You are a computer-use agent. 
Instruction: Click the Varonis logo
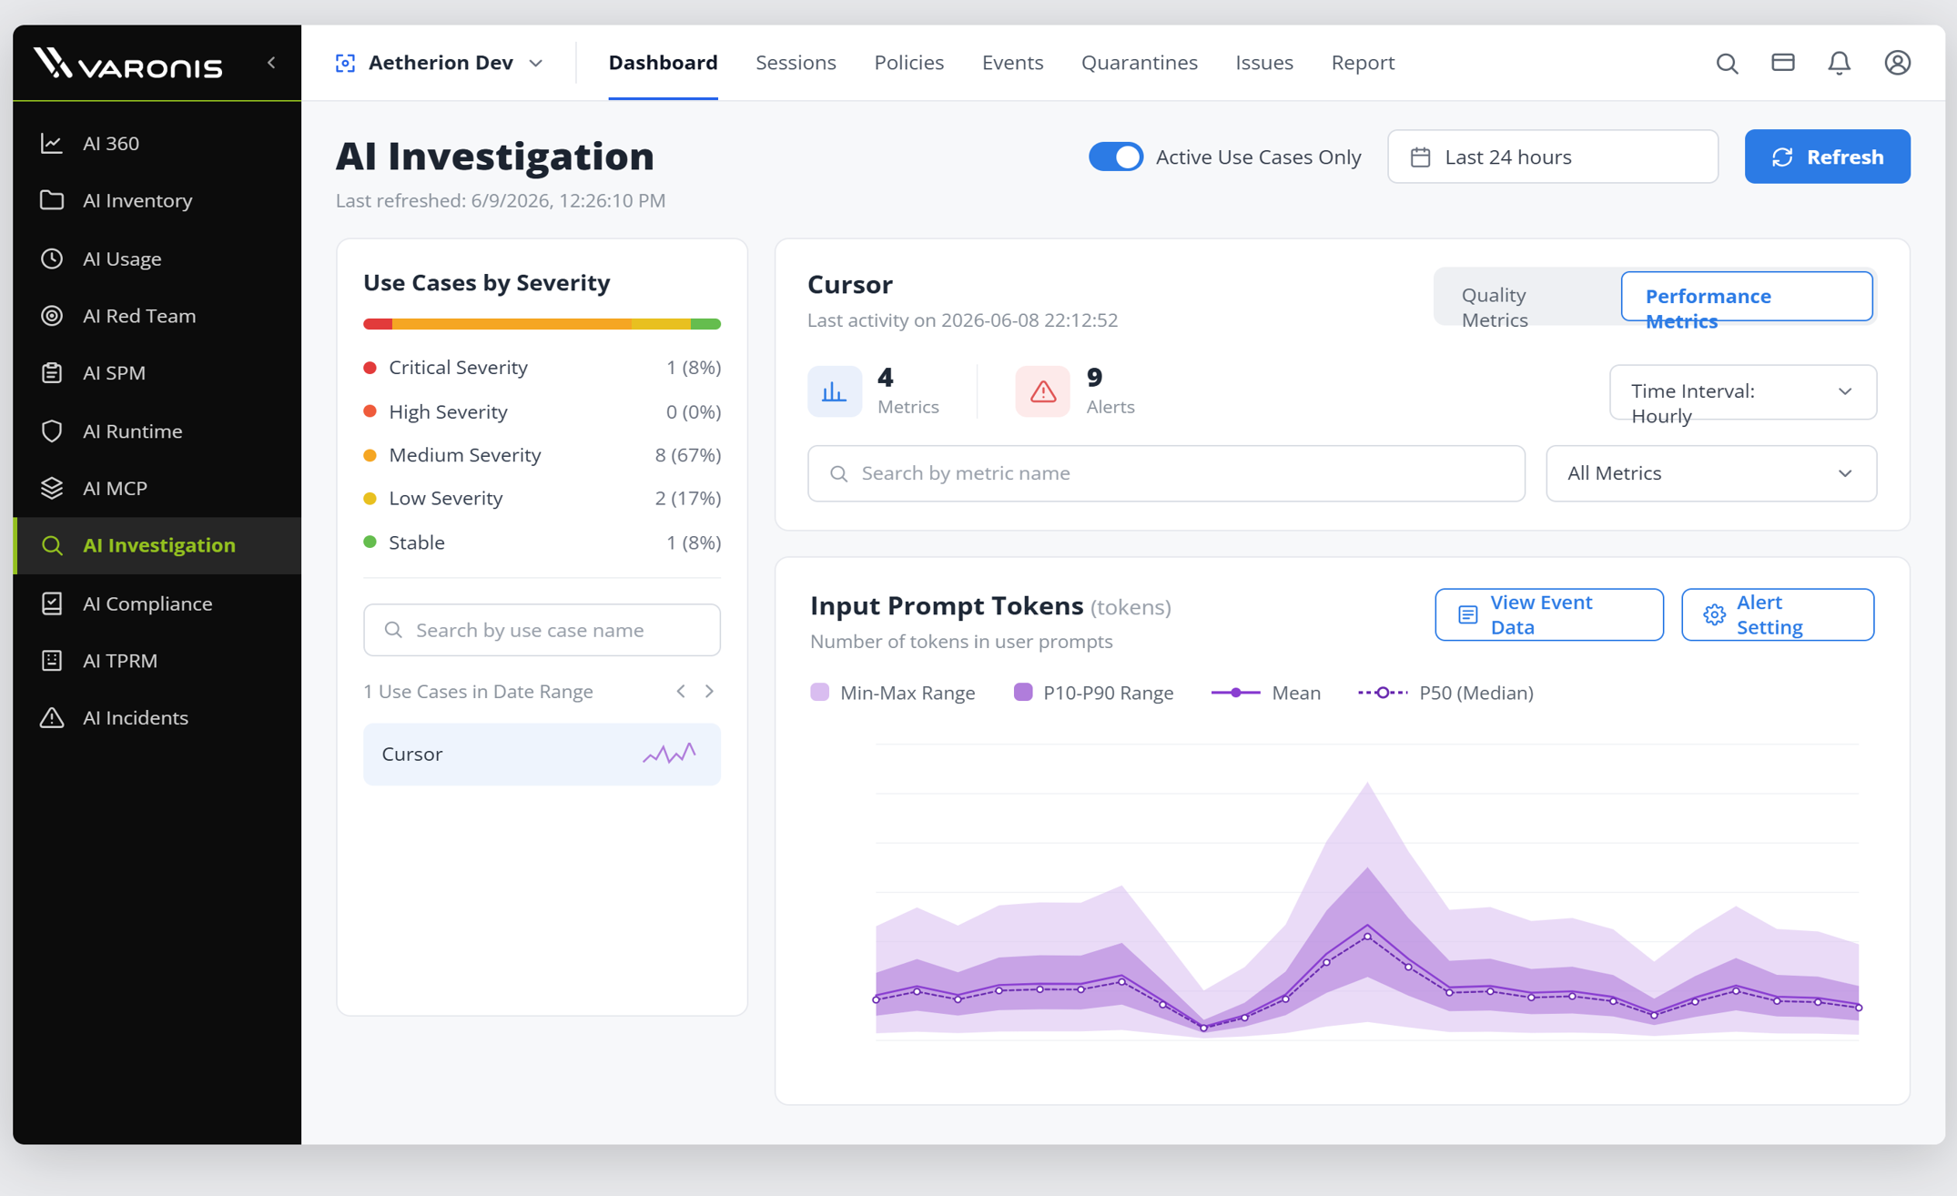pos(128,64)
